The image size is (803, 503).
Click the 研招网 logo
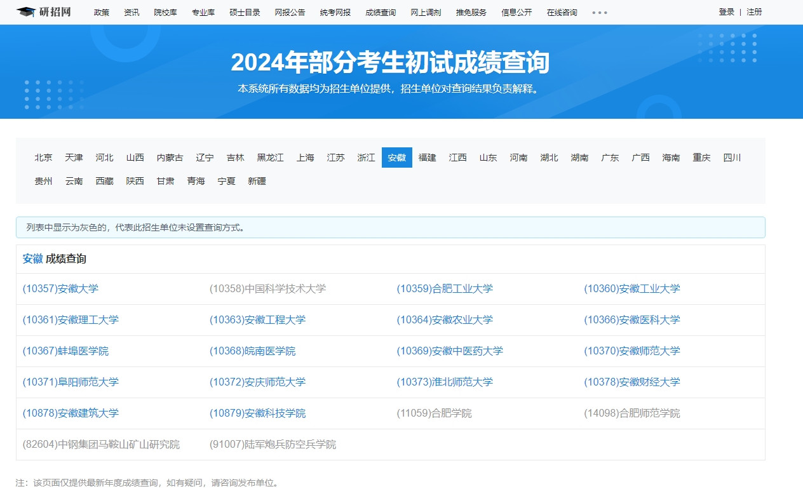(x=44, y=12)
